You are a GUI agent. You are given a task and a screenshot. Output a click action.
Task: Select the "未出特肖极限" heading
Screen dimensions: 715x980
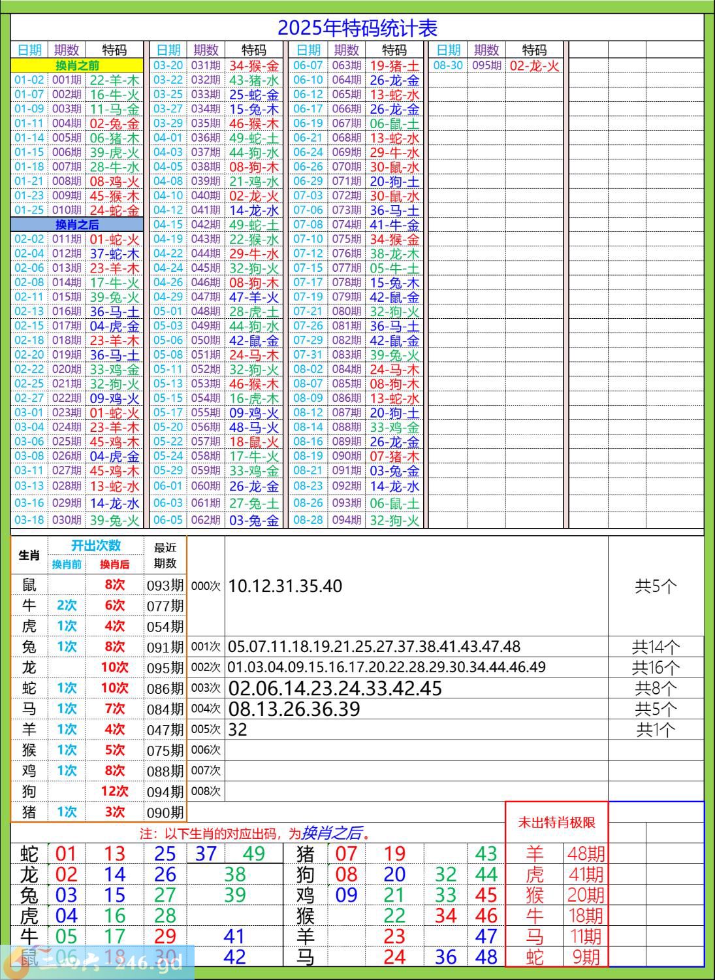556,823
